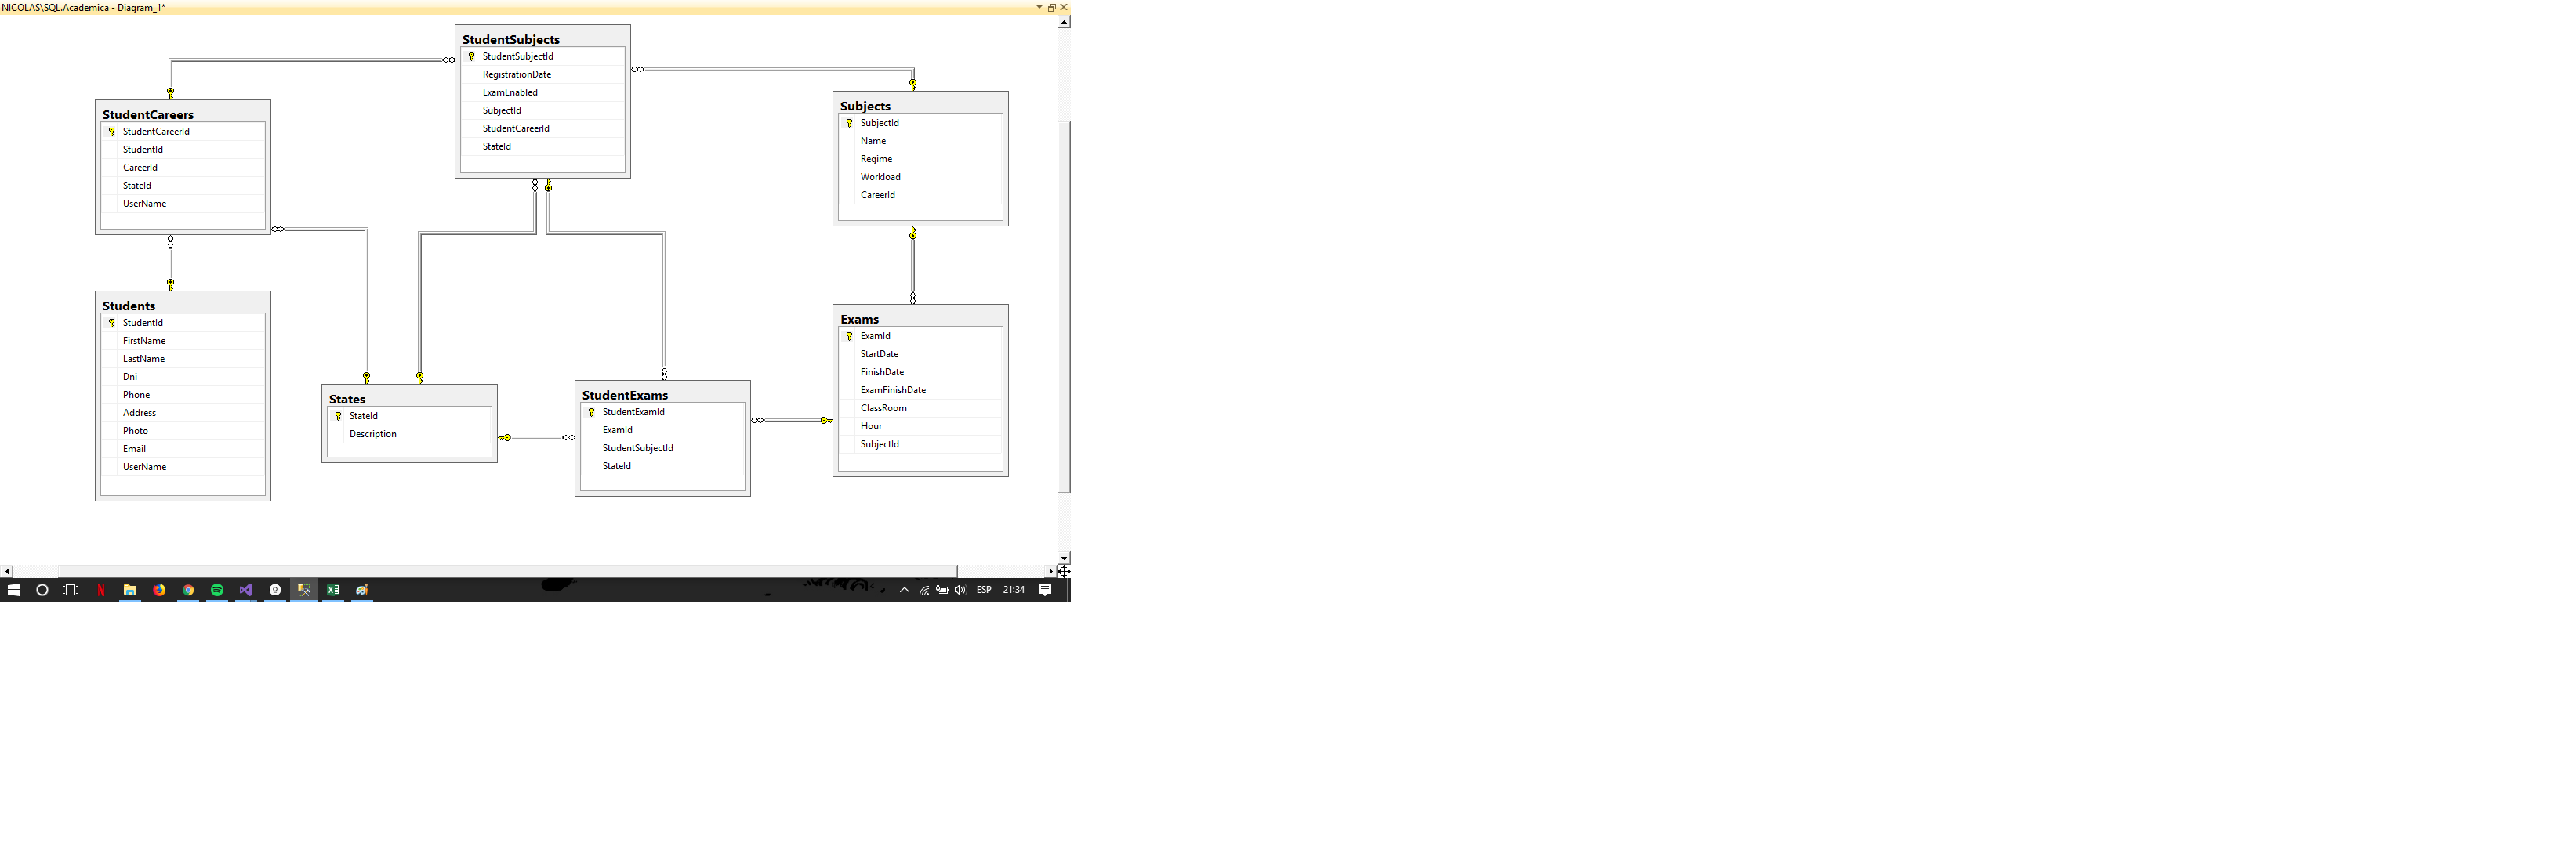Click the SubjectId key icon in Subjects table

pos(850,124)
